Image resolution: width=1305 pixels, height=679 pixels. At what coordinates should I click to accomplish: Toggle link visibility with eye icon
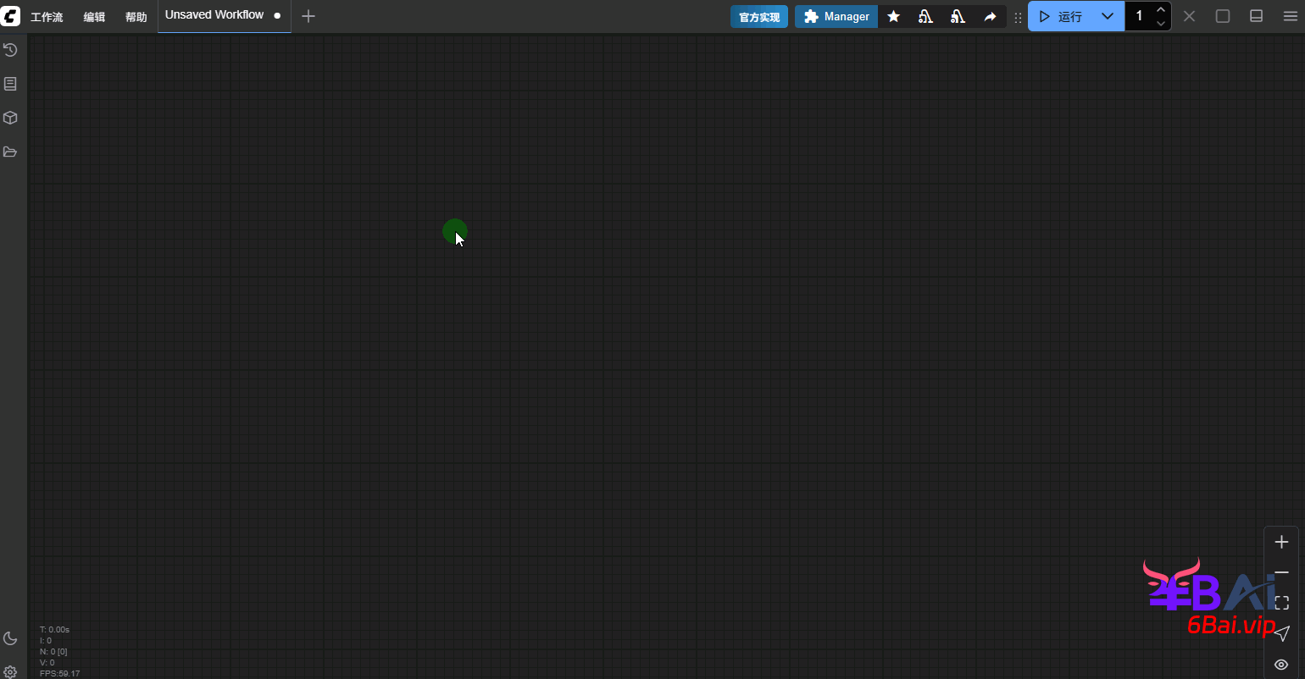click(x=1281, y=665)
